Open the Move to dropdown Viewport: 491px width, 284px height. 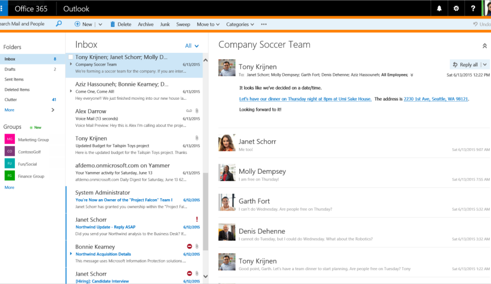coord(208,24)
